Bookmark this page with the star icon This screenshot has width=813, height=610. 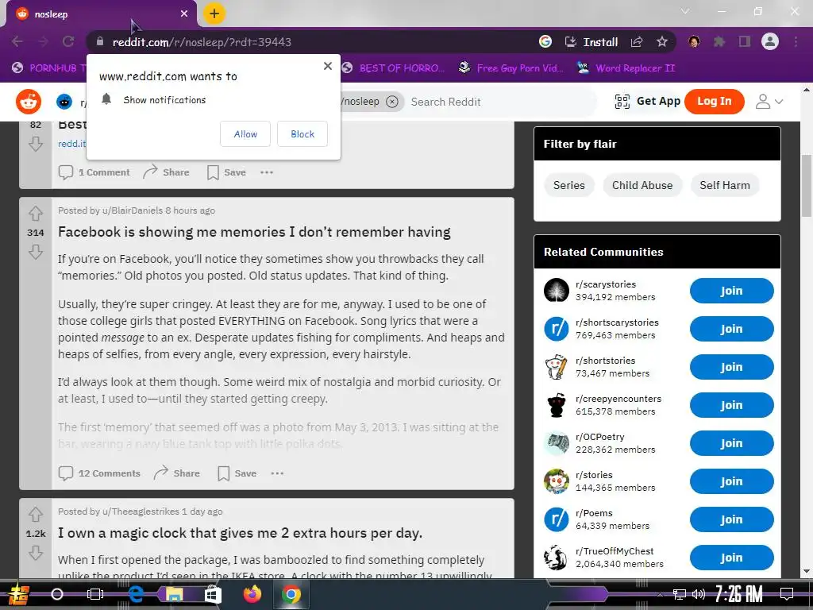point(661,42)
